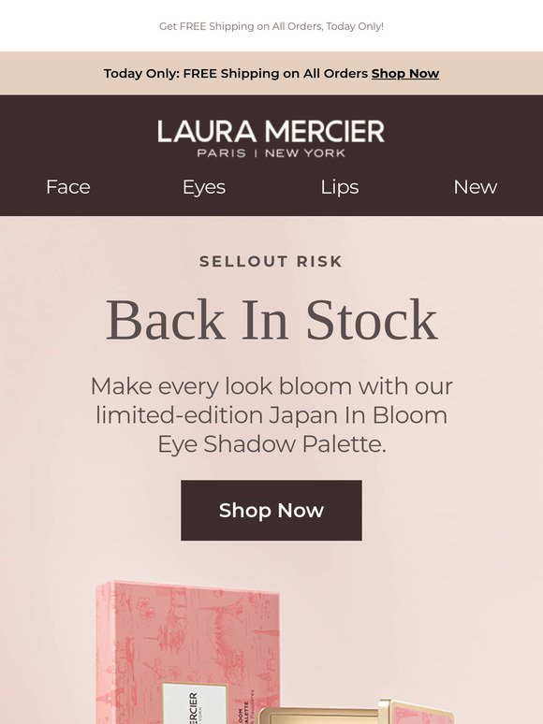This screenshot has width=543, height=724.
Task: Click the Back In Stock headline
Action: (271, 320)
